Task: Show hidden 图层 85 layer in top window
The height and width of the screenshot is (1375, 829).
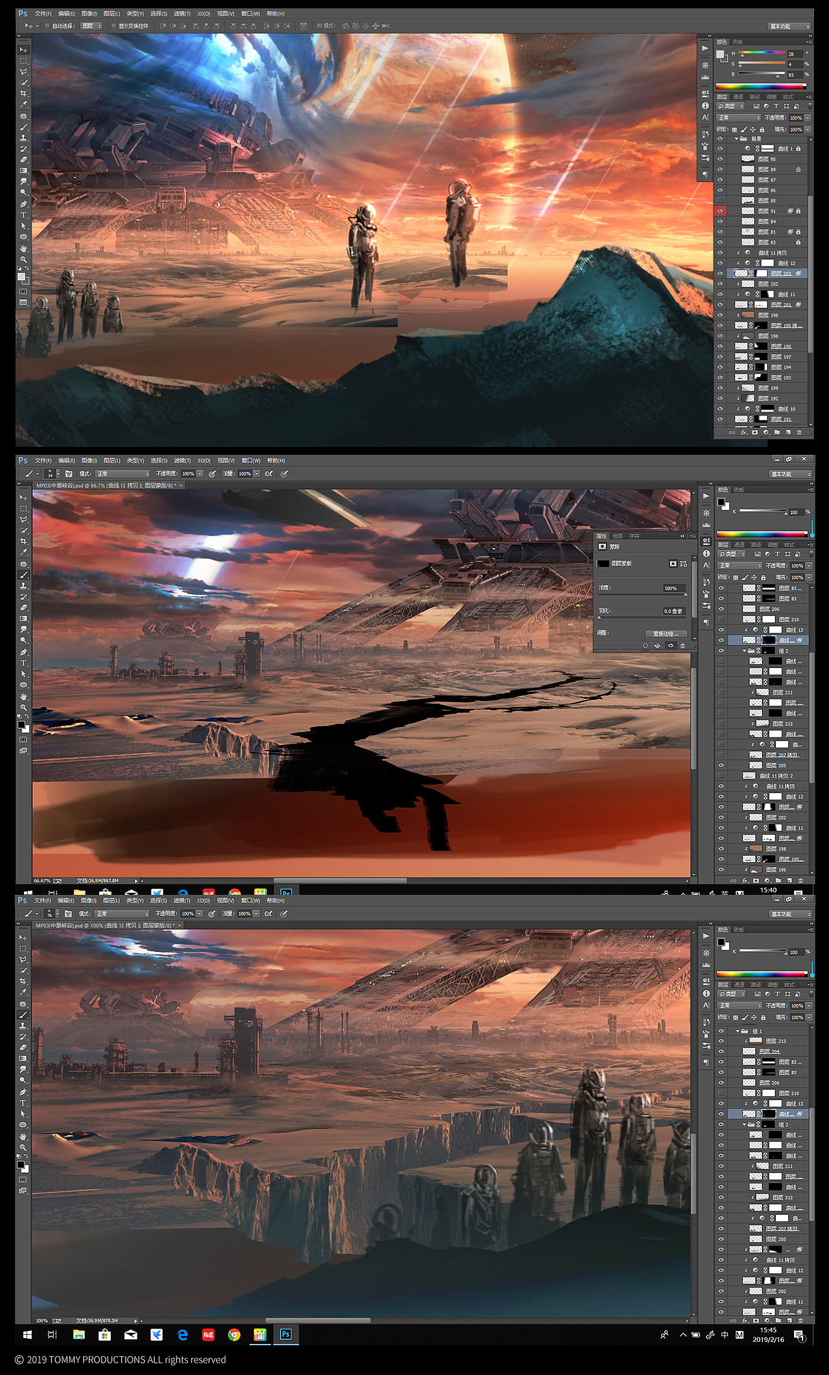Action: (x=720, y=200)
